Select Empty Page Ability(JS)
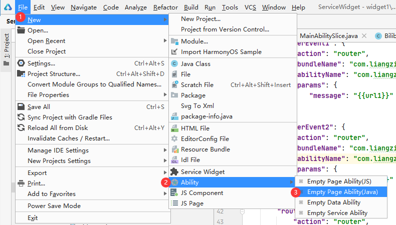 (341, 181)
